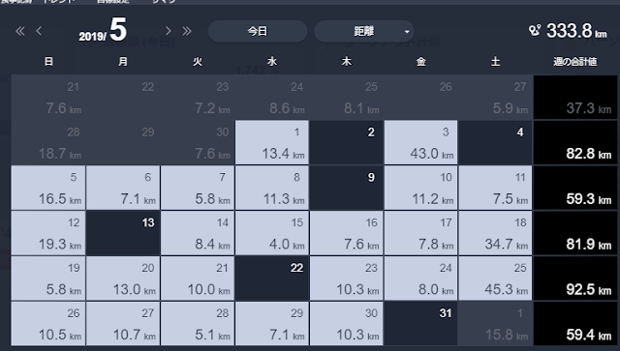Jump forward with double right arrow
620x351 pixels.
[187, 31]
